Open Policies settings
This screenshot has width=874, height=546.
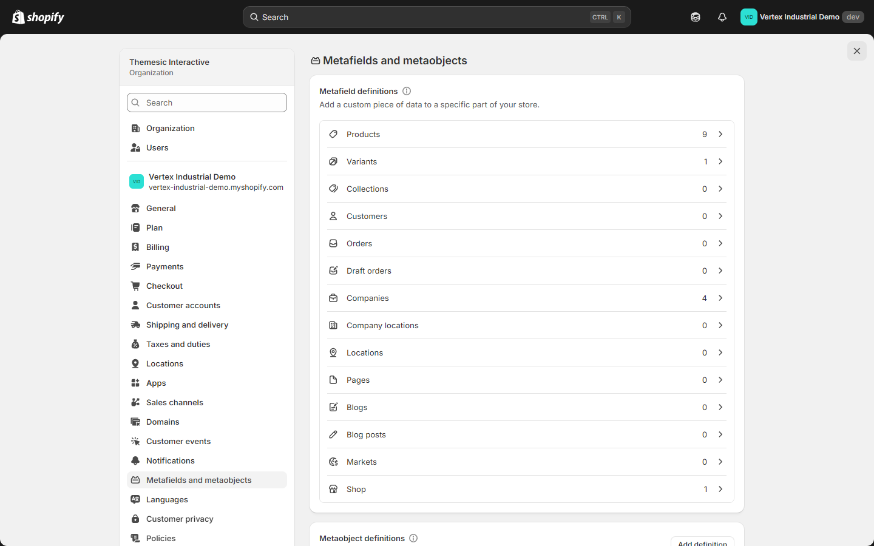coord(207,538)
